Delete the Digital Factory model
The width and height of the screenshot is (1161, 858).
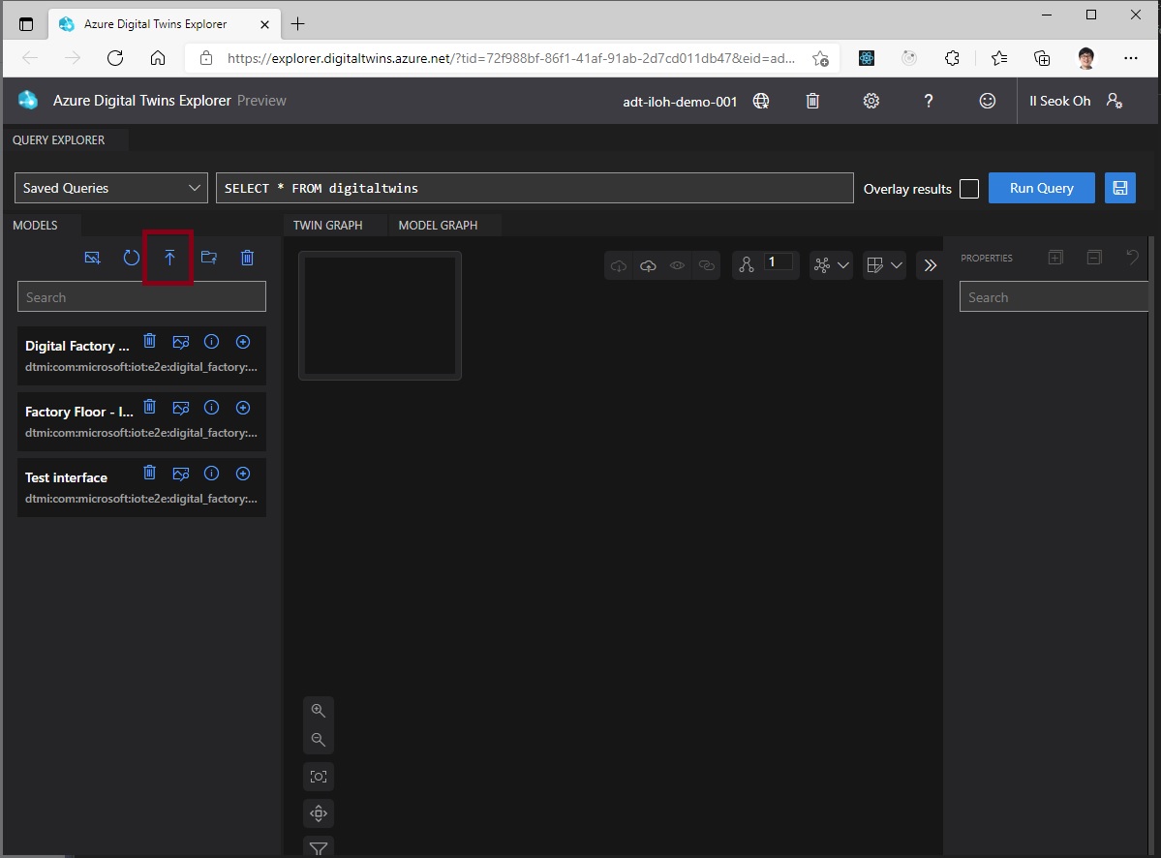pyautogui.click(x=149, y=341)
